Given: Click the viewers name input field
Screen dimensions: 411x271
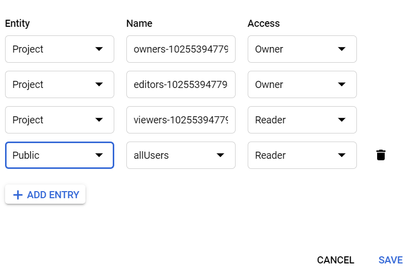Looking at the screenshot, I should pos(180,120).
